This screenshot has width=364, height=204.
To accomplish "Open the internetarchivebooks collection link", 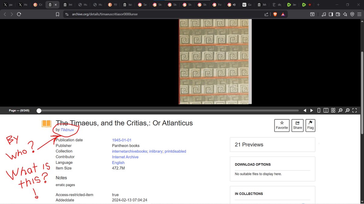I will coord(130,151).
